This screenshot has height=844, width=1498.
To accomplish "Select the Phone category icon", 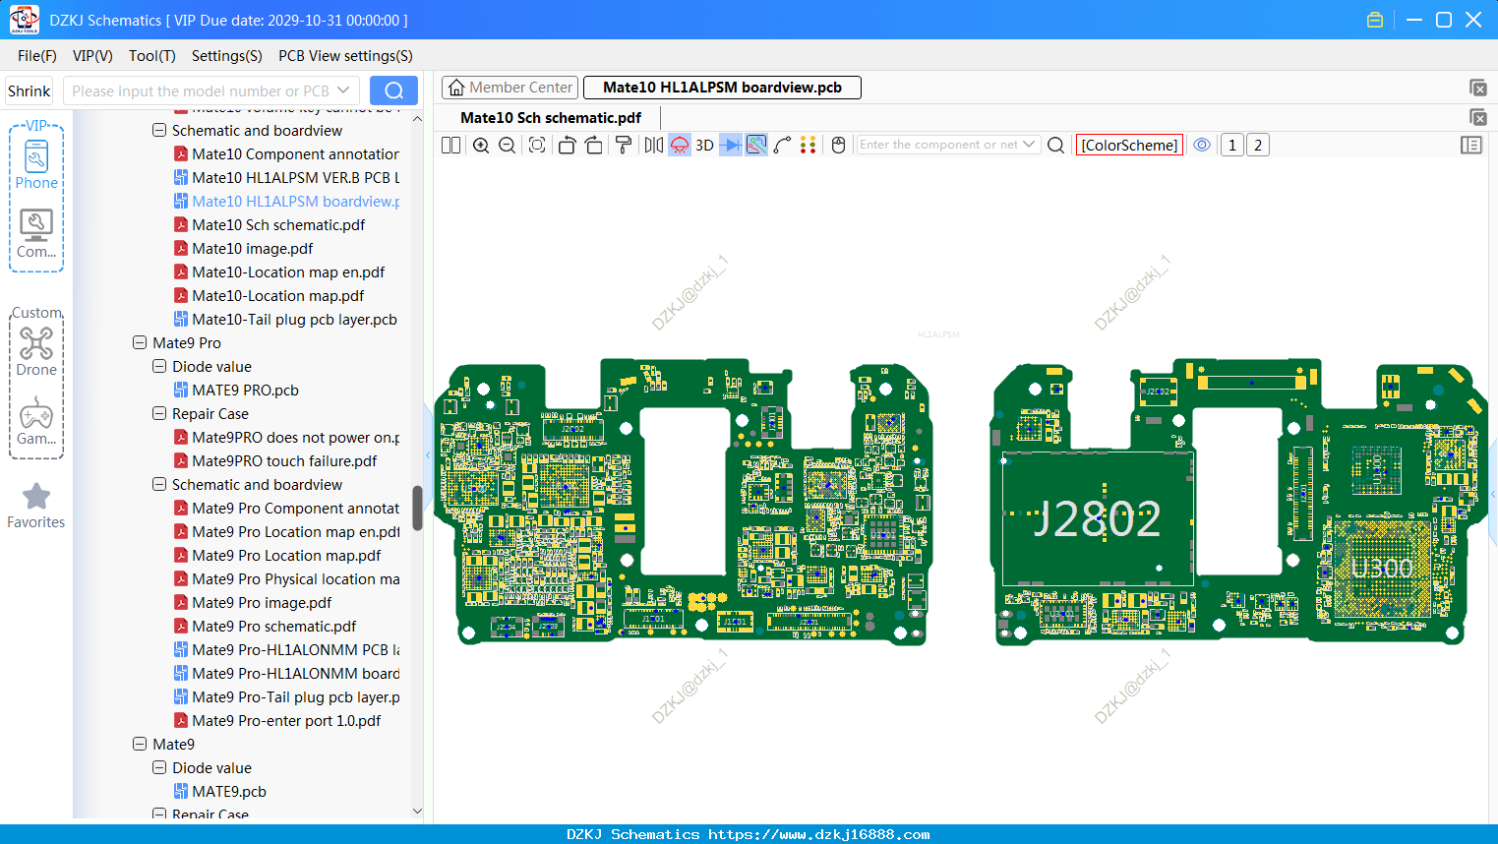I will pos(36,165).
